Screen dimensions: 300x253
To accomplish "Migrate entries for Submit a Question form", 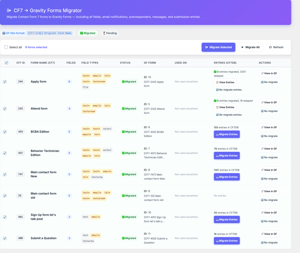I will (x=226, y=241).
